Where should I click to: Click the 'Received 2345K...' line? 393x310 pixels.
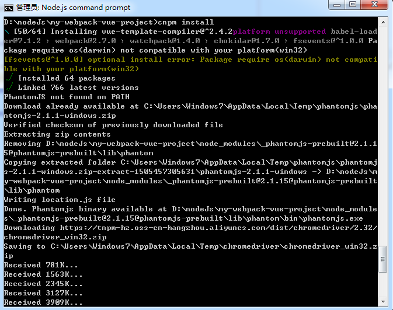click(x=43, y=284)
